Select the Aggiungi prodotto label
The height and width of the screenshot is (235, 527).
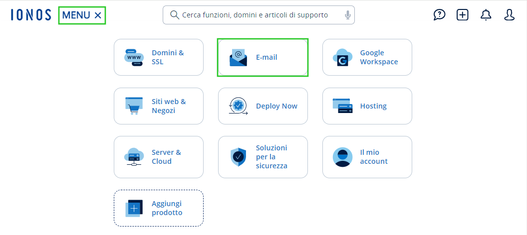167,208
